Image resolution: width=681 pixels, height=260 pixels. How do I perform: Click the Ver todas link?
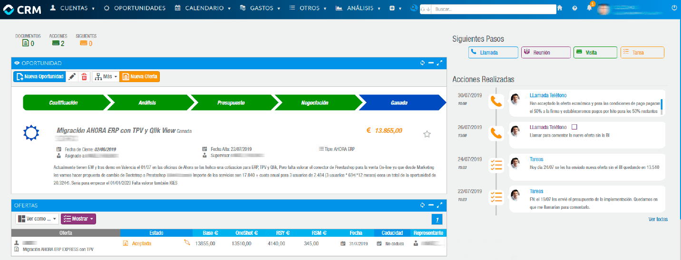pyautogui.click(x=658, y=219)
